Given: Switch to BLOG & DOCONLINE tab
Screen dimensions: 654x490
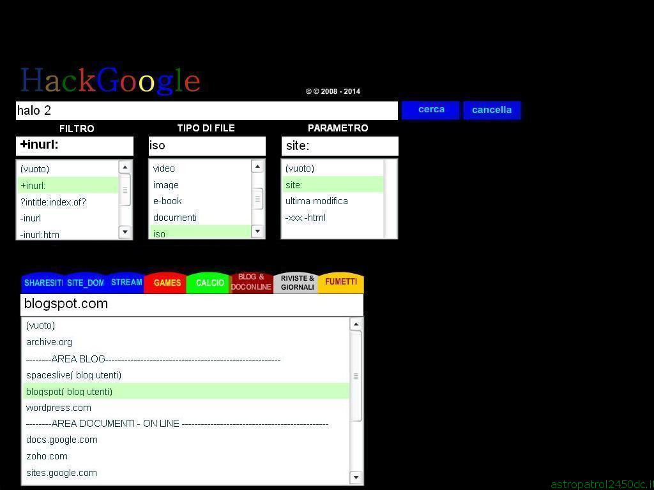Looking at the screenshot, I should coord(251,283).
